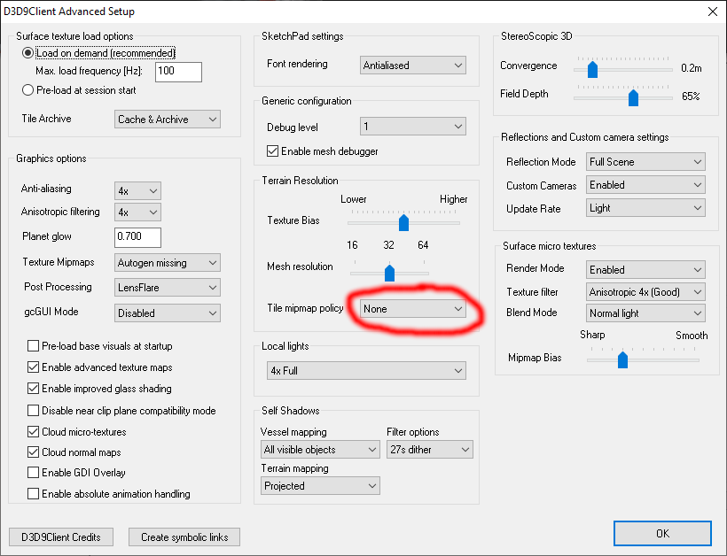The height and width of the screenshot is (556, 727).
Task: Open the Vessel mapping dropdown
Action: [x=320, y=450]
